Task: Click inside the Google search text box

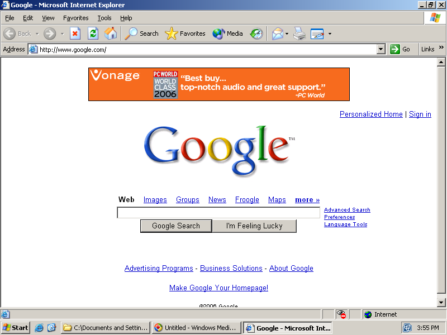Action: point(218,213)
